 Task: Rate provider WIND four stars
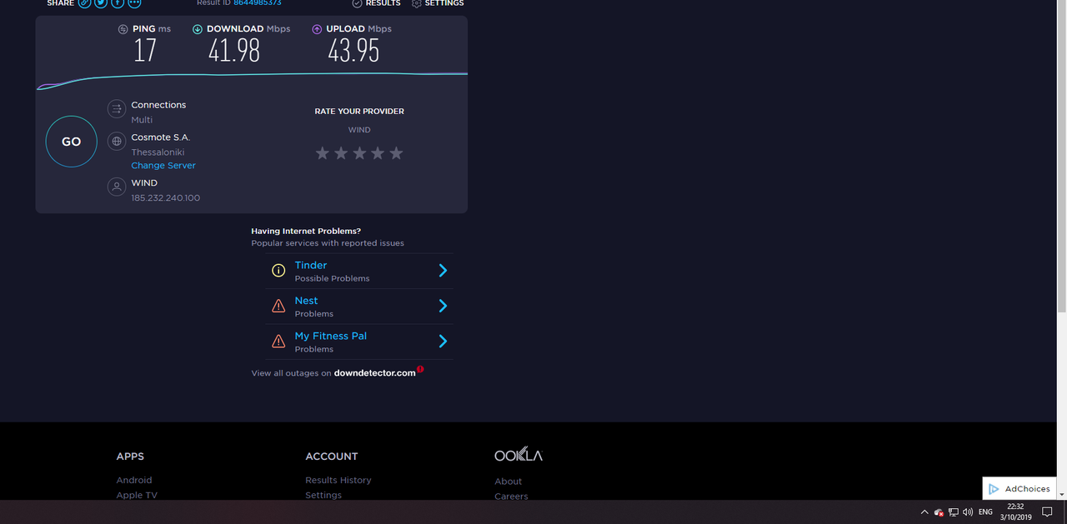(378, 153)
